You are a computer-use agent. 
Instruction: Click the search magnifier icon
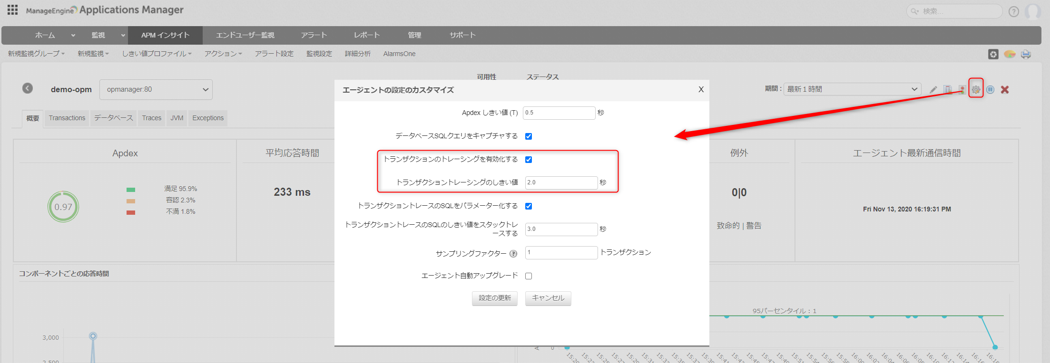914,11
